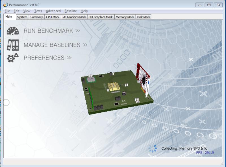Minimize the PerformanceTest window
The width and height of the screenshot is (226, 167).
(x=200, y=5)
